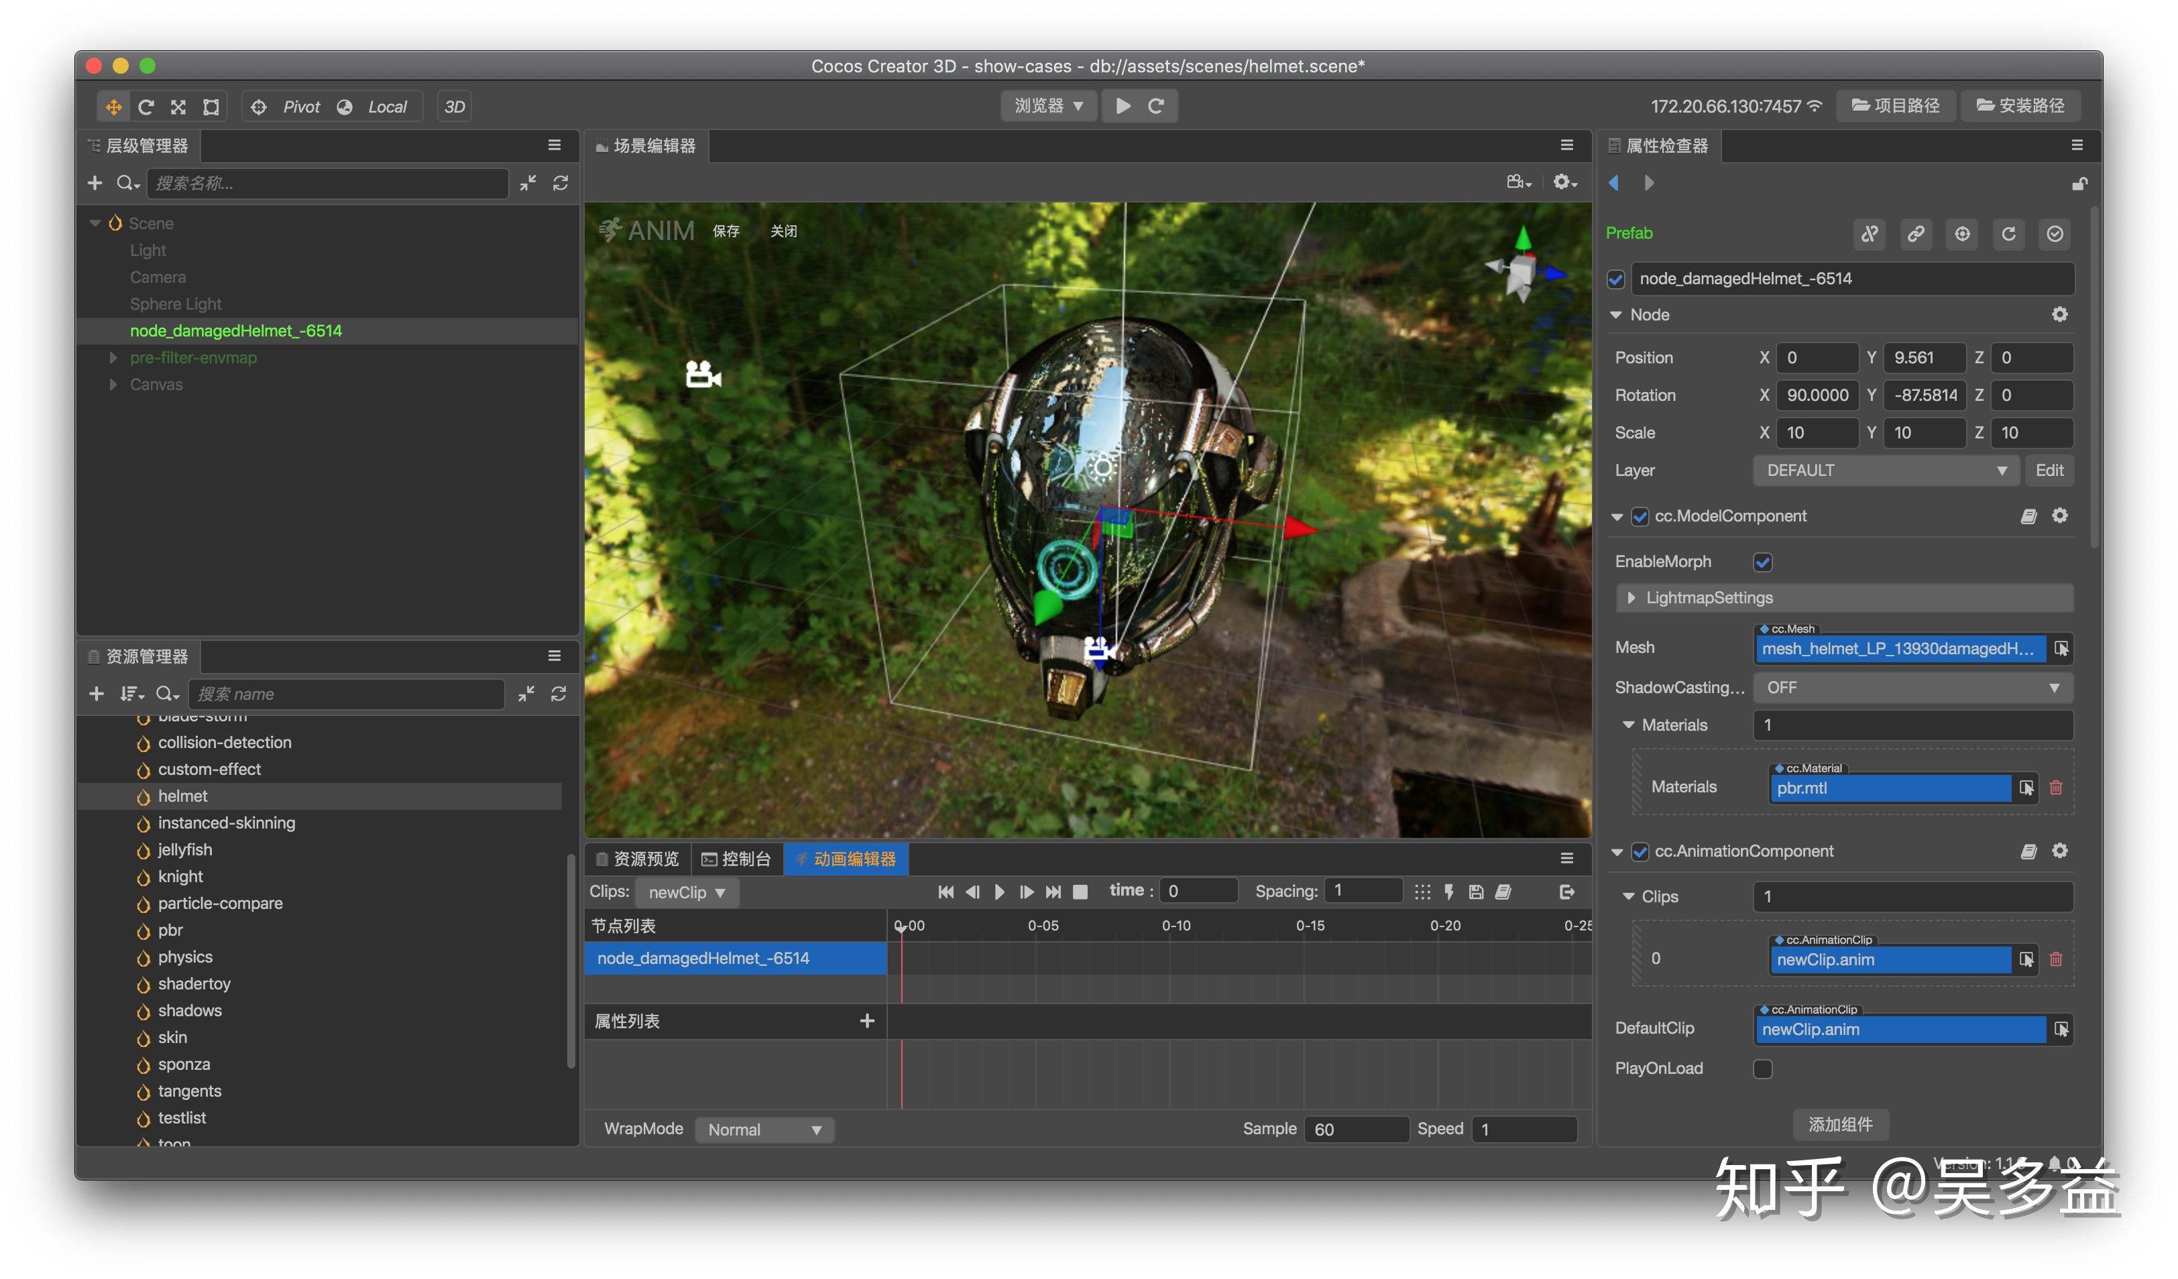
Task: Click the play preview button in top toolbar
Action: coord(1123,105)
